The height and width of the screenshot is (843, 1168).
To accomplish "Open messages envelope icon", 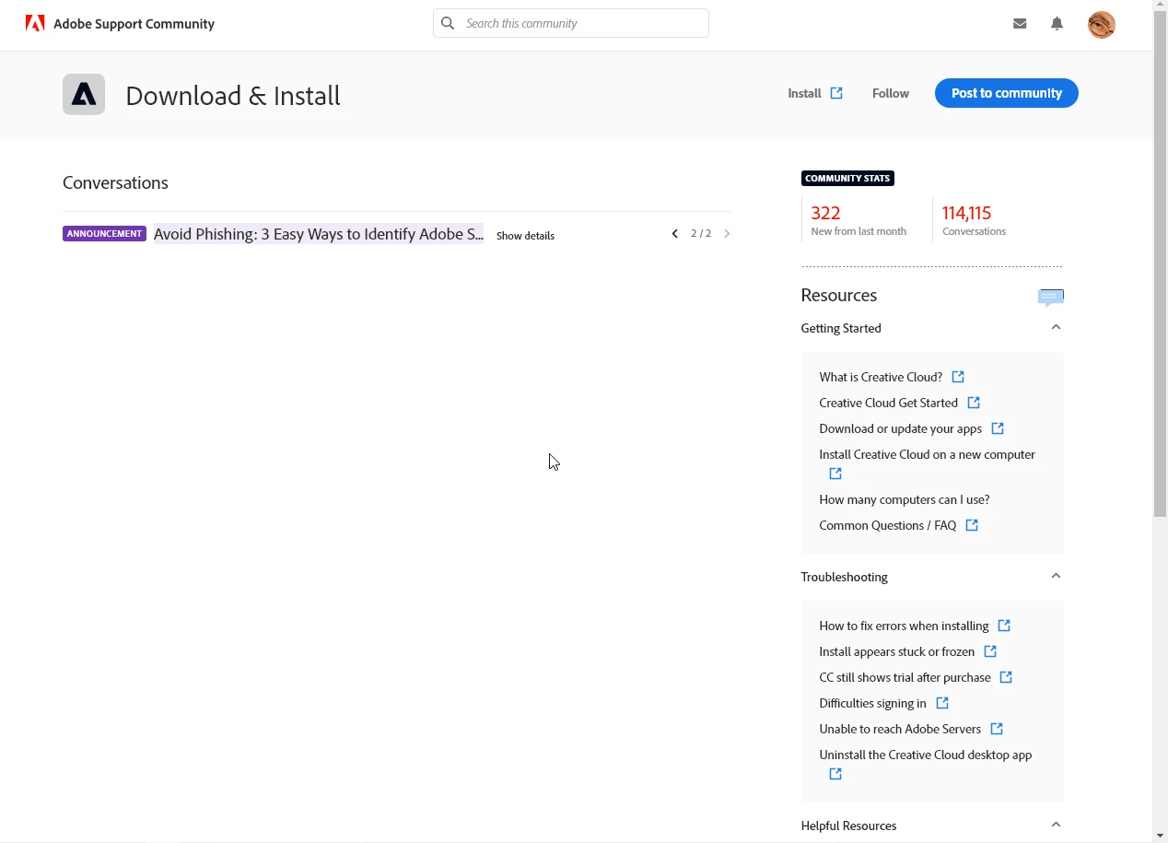I will (1020, 24).
